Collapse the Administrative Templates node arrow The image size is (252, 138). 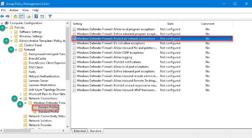tap(12, 41)
